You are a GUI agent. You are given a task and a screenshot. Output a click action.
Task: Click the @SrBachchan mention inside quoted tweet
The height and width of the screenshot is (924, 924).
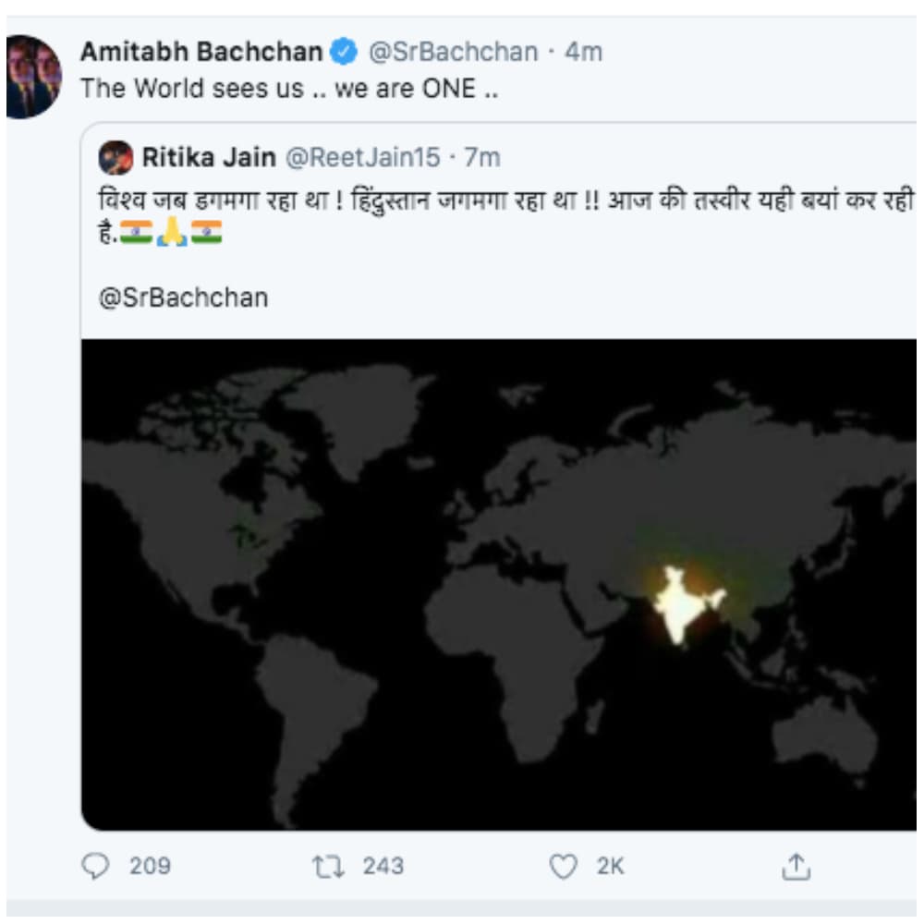pos(183,298)
